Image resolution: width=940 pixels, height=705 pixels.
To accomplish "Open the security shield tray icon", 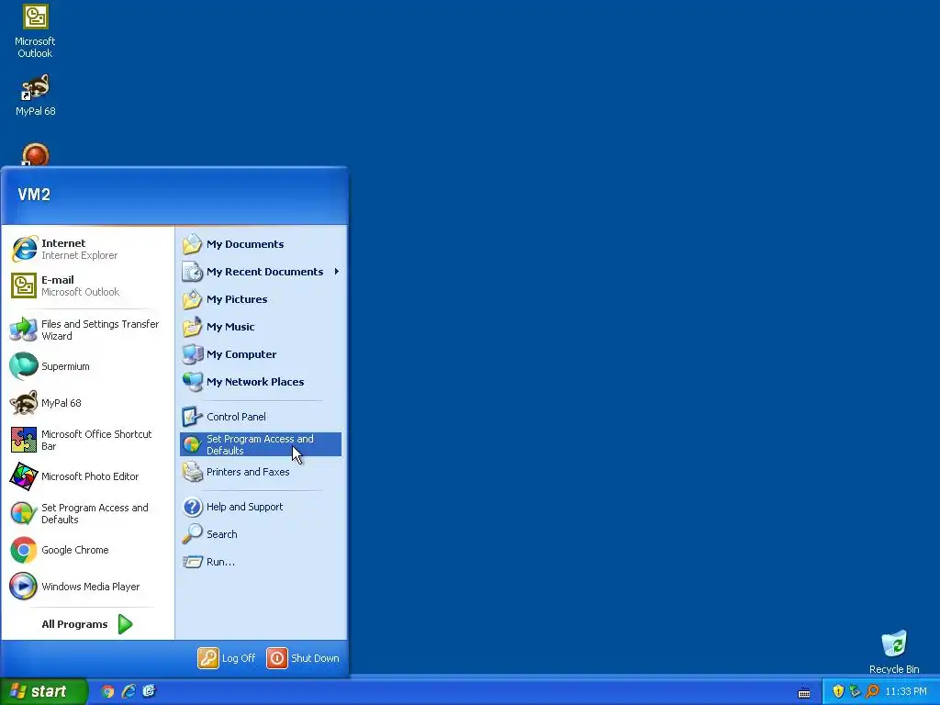I will (x=838, y=692).
